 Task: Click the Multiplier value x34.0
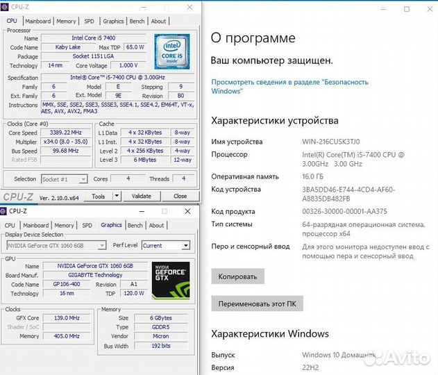[66, 142]
